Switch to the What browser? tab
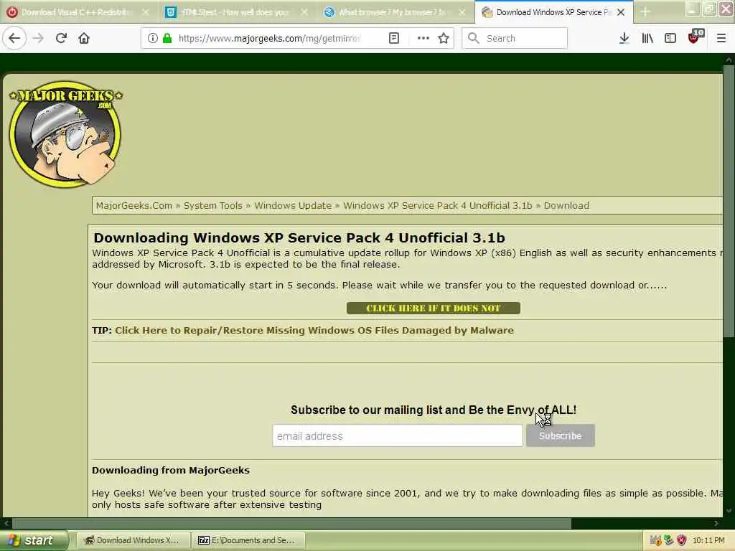 point(394,12)
